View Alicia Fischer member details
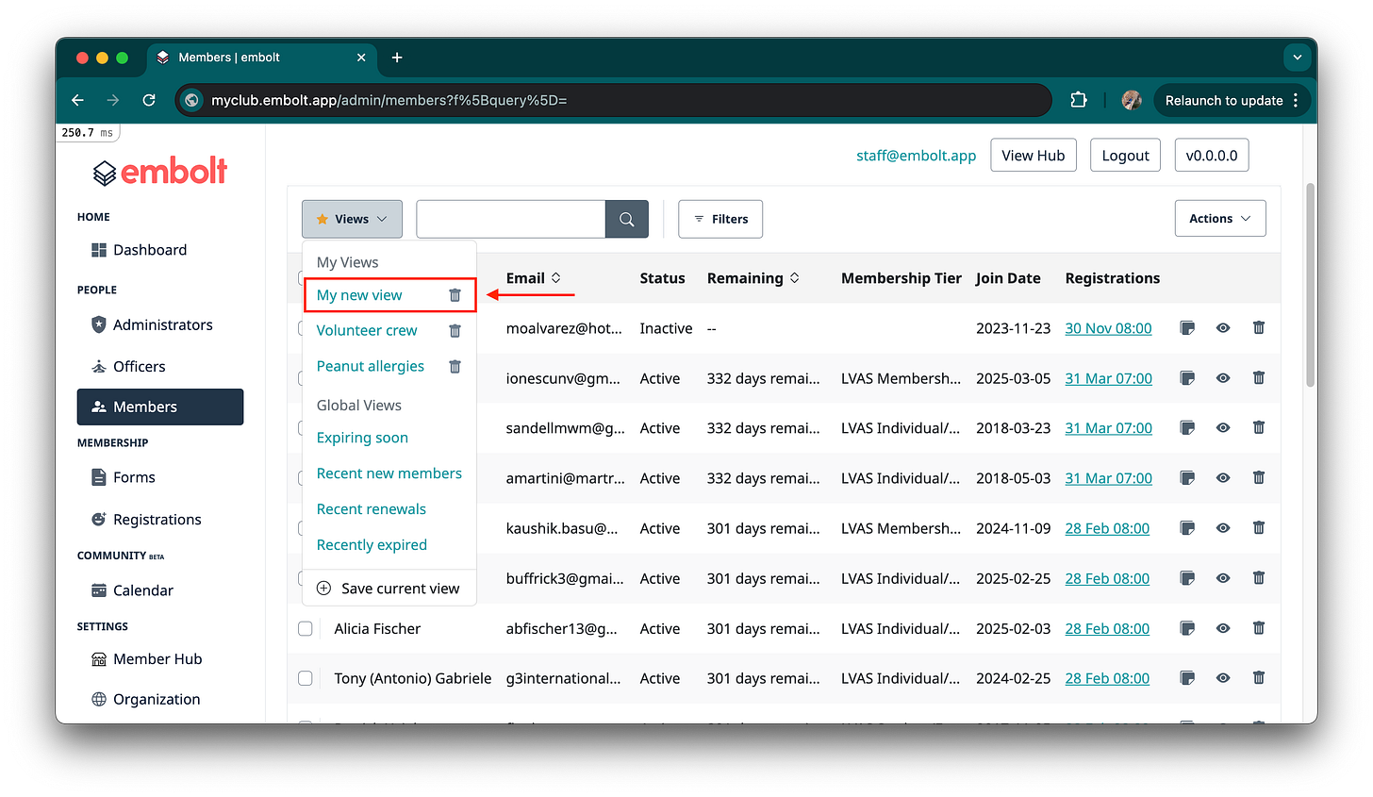 pyautogui.click(x=1223, y=628)
